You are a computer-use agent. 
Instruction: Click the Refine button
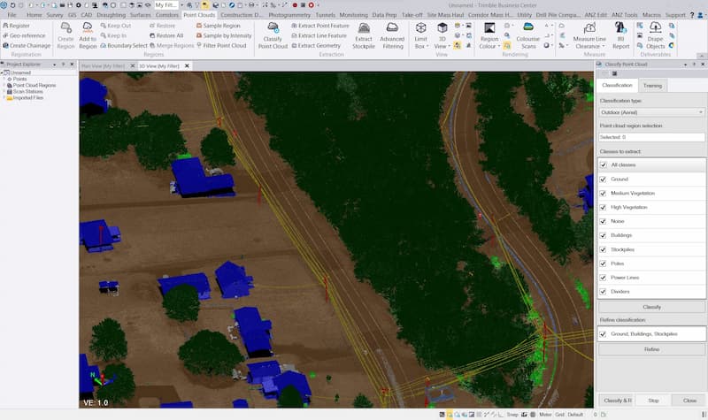tap(650, 349)
